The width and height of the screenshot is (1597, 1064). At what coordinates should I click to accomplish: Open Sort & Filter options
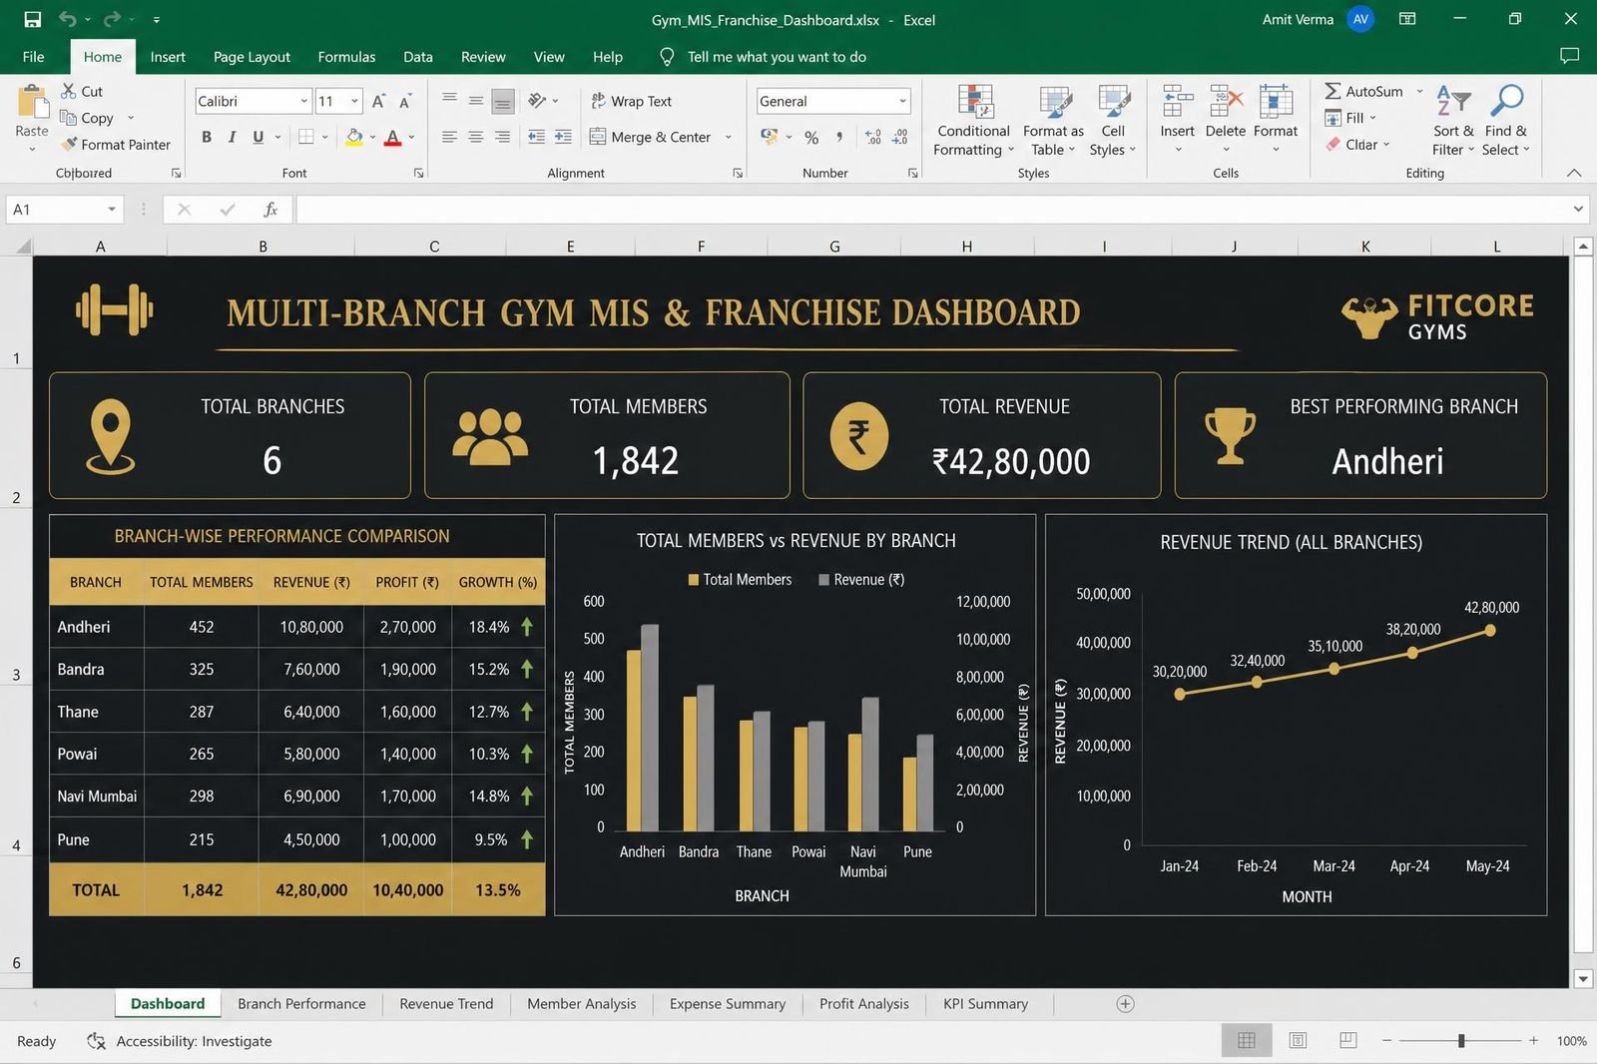click(1452, 120)
